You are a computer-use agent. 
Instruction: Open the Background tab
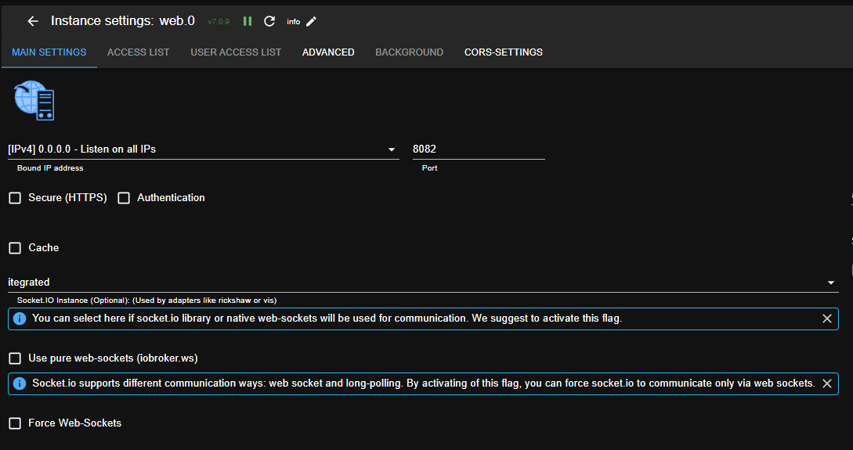pos(409,52)
